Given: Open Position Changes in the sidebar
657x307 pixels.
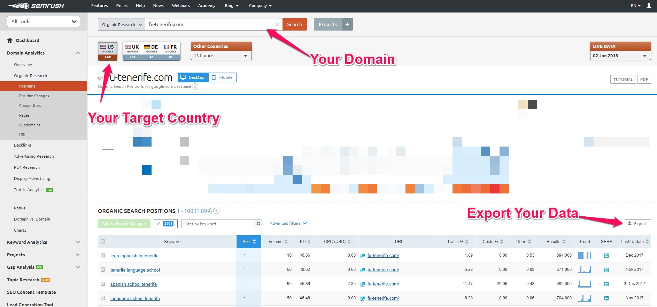Looking at the screenshot, I should coord(34,96).
